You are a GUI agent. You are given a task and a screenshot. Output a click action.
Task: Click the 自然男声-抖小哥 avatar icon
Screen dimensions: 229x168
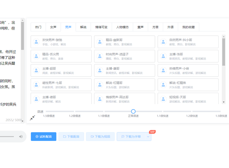click(x=163, y=42)
